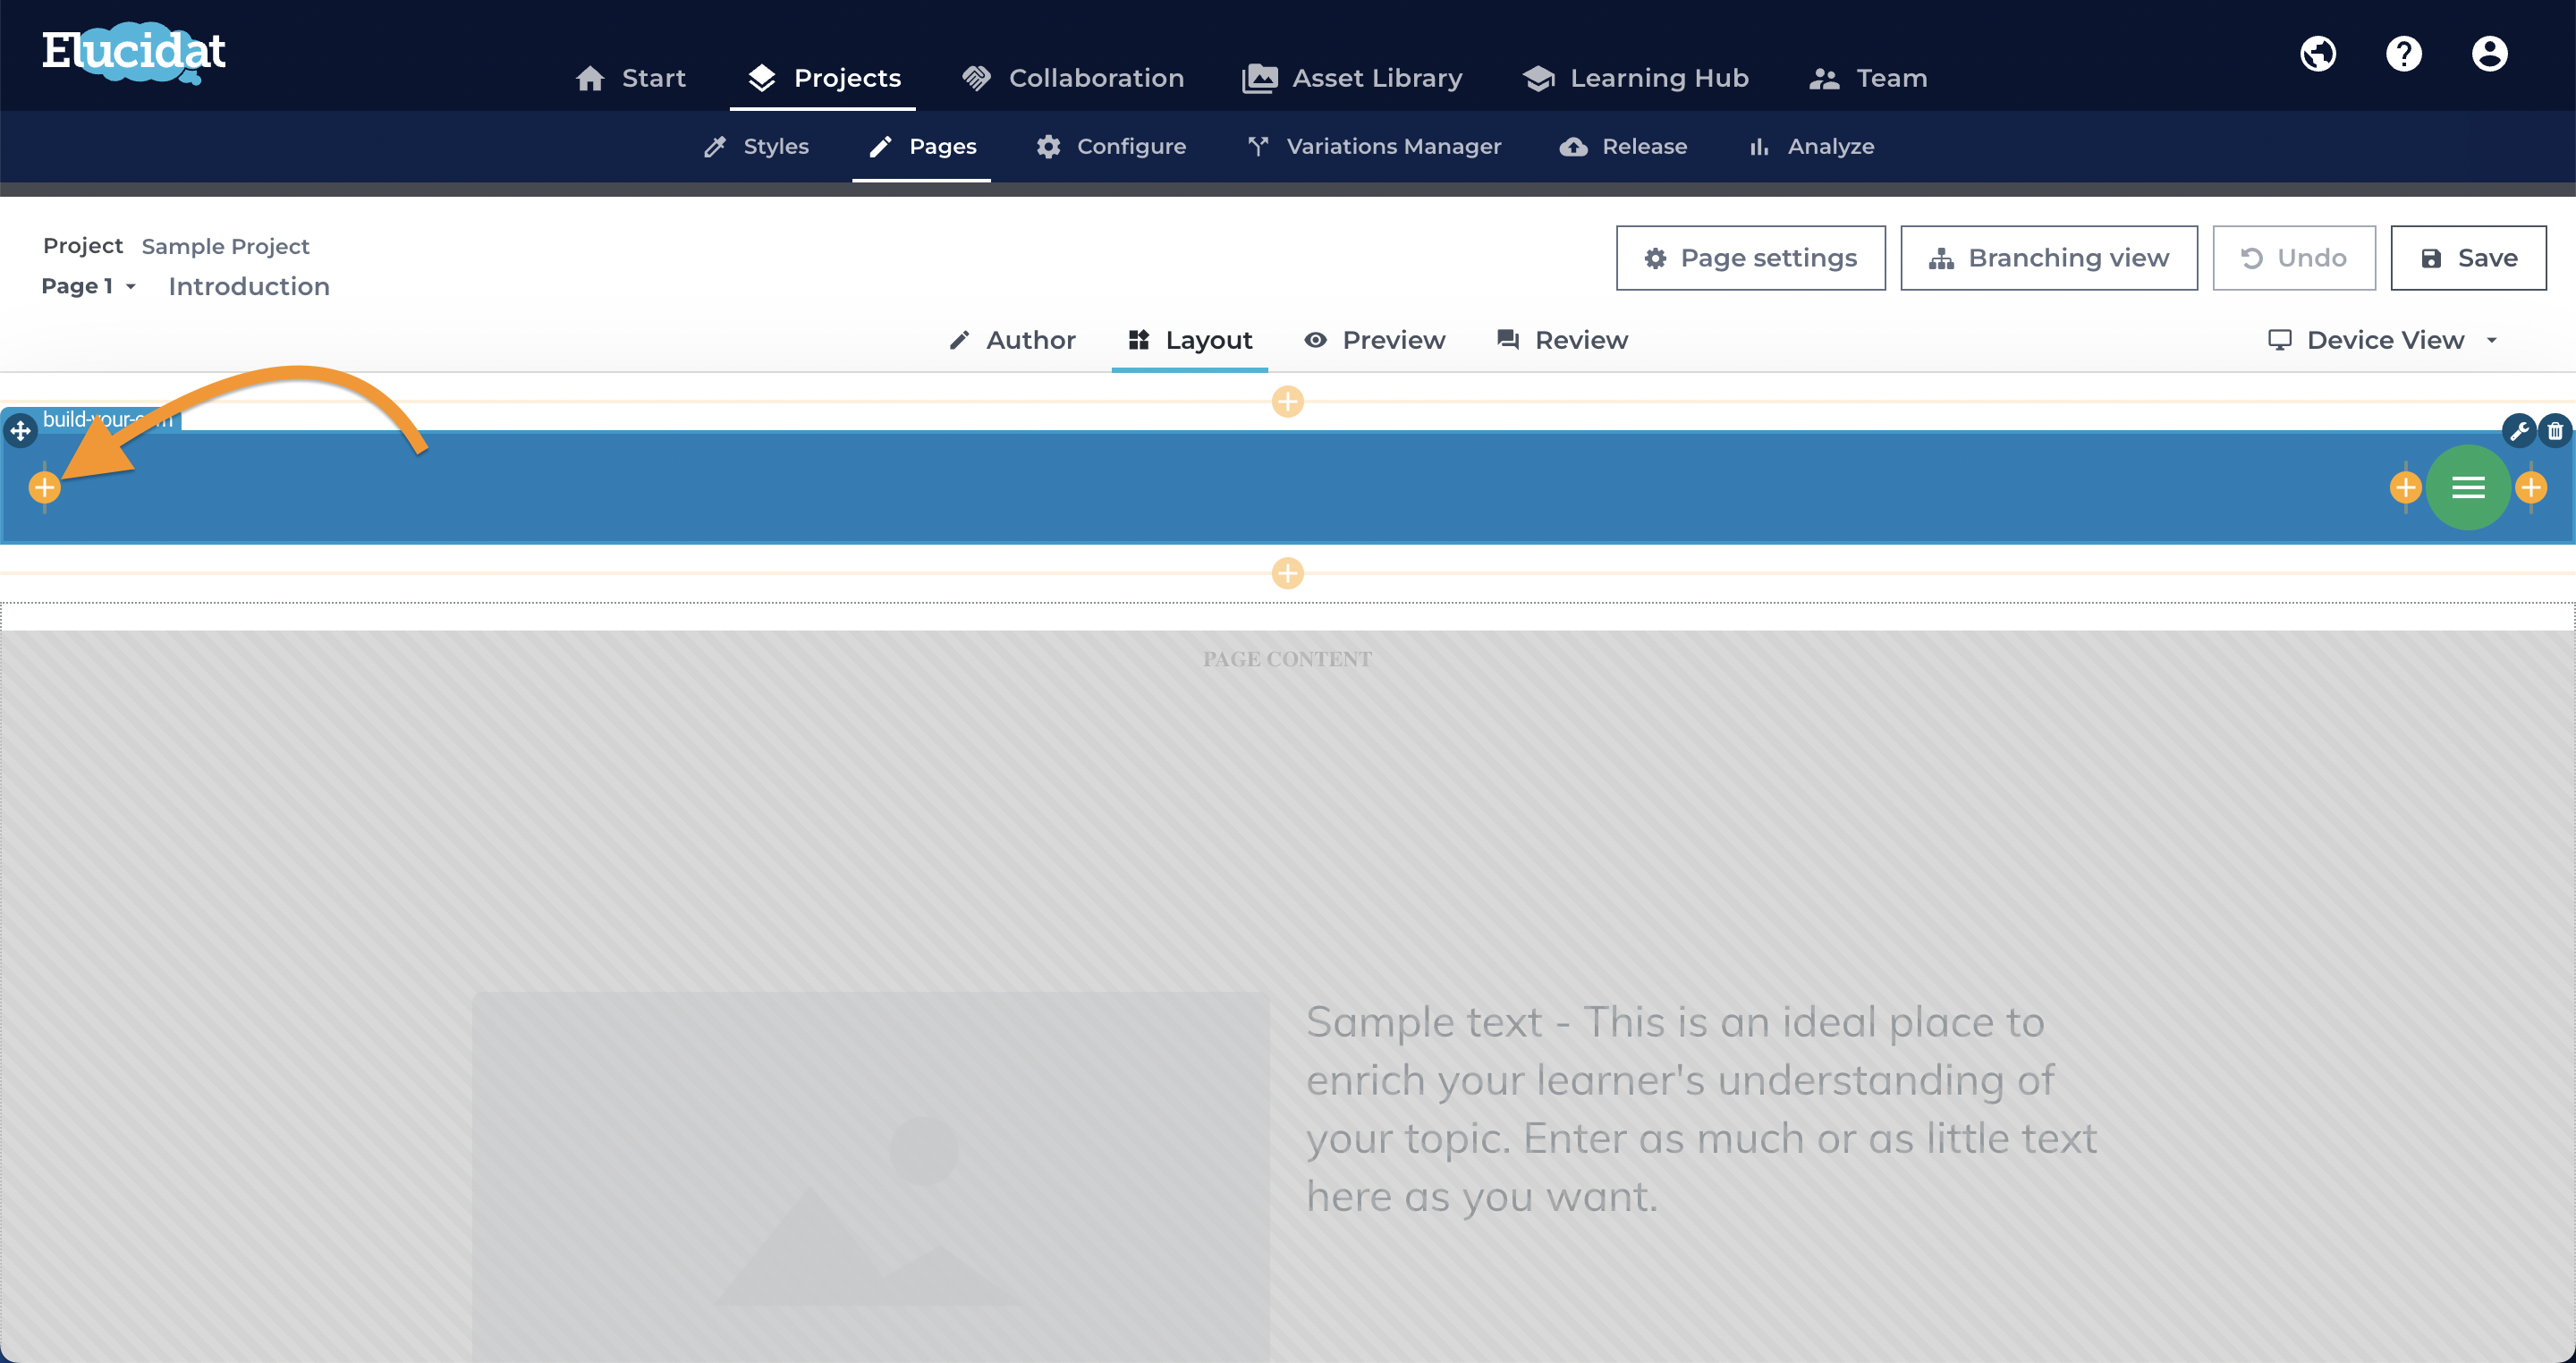Add a row above using top plus icon

(x=1288, y=402)
